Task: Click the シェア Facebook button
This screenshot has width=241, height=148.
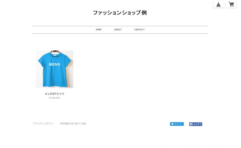Action: click(x=196, y=124)
